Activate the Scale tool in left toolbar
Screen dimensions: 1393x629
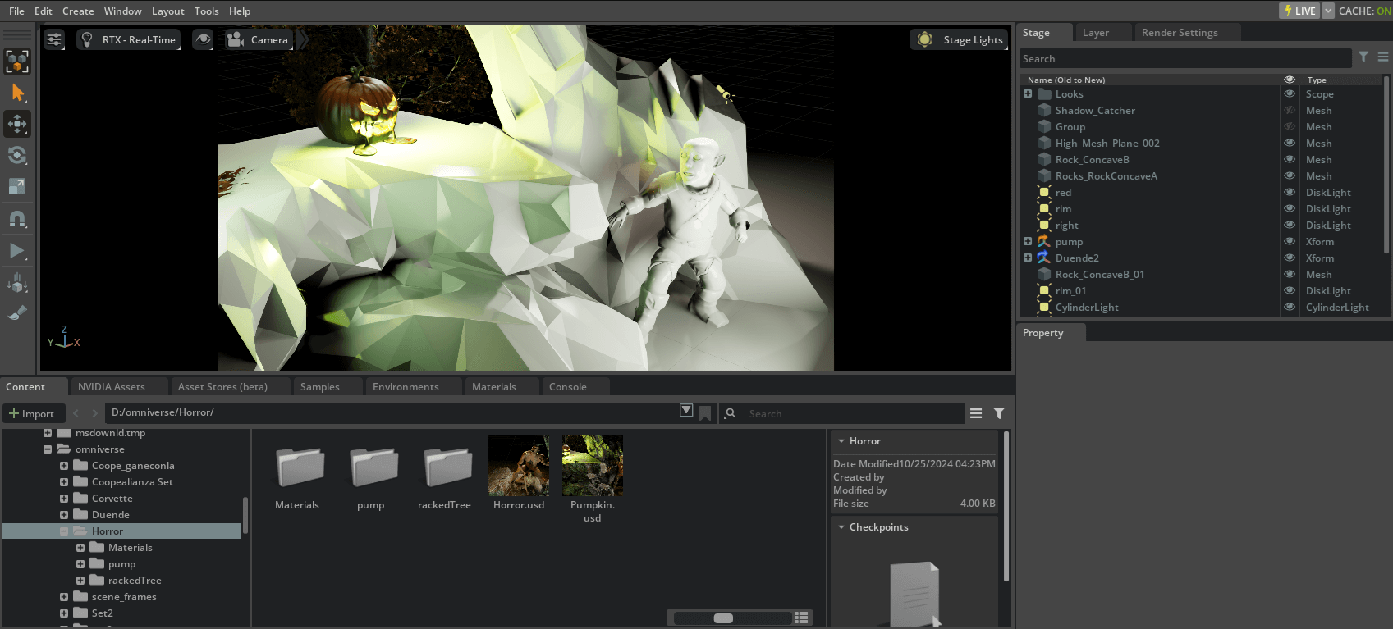click(x=17, y=186)
